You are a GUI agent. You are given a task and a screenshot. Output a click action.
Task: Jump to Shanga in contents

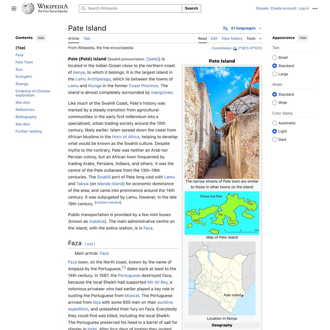coord(22,84)
